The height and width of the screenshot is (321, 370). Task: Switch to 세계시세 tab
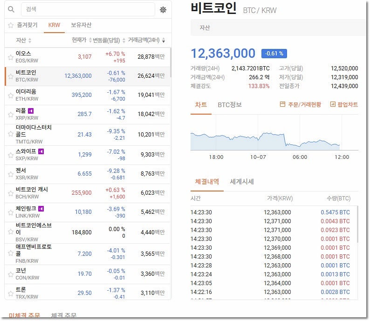pyautogui.click(x=242, y=181)
